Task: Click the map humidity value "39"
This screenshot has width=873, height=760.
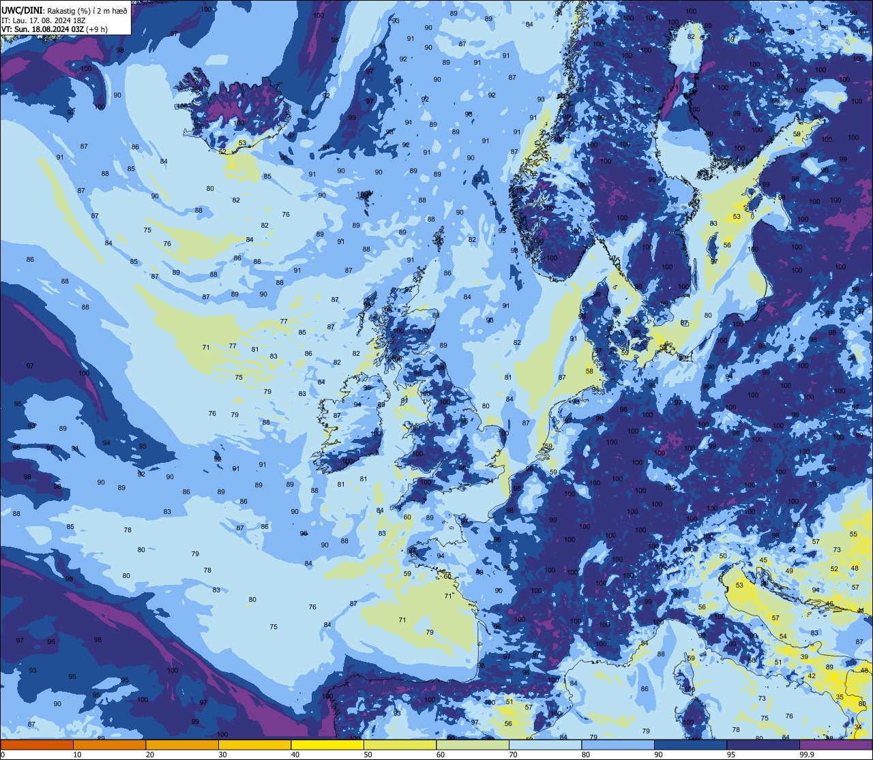Action: coord(804,657)
